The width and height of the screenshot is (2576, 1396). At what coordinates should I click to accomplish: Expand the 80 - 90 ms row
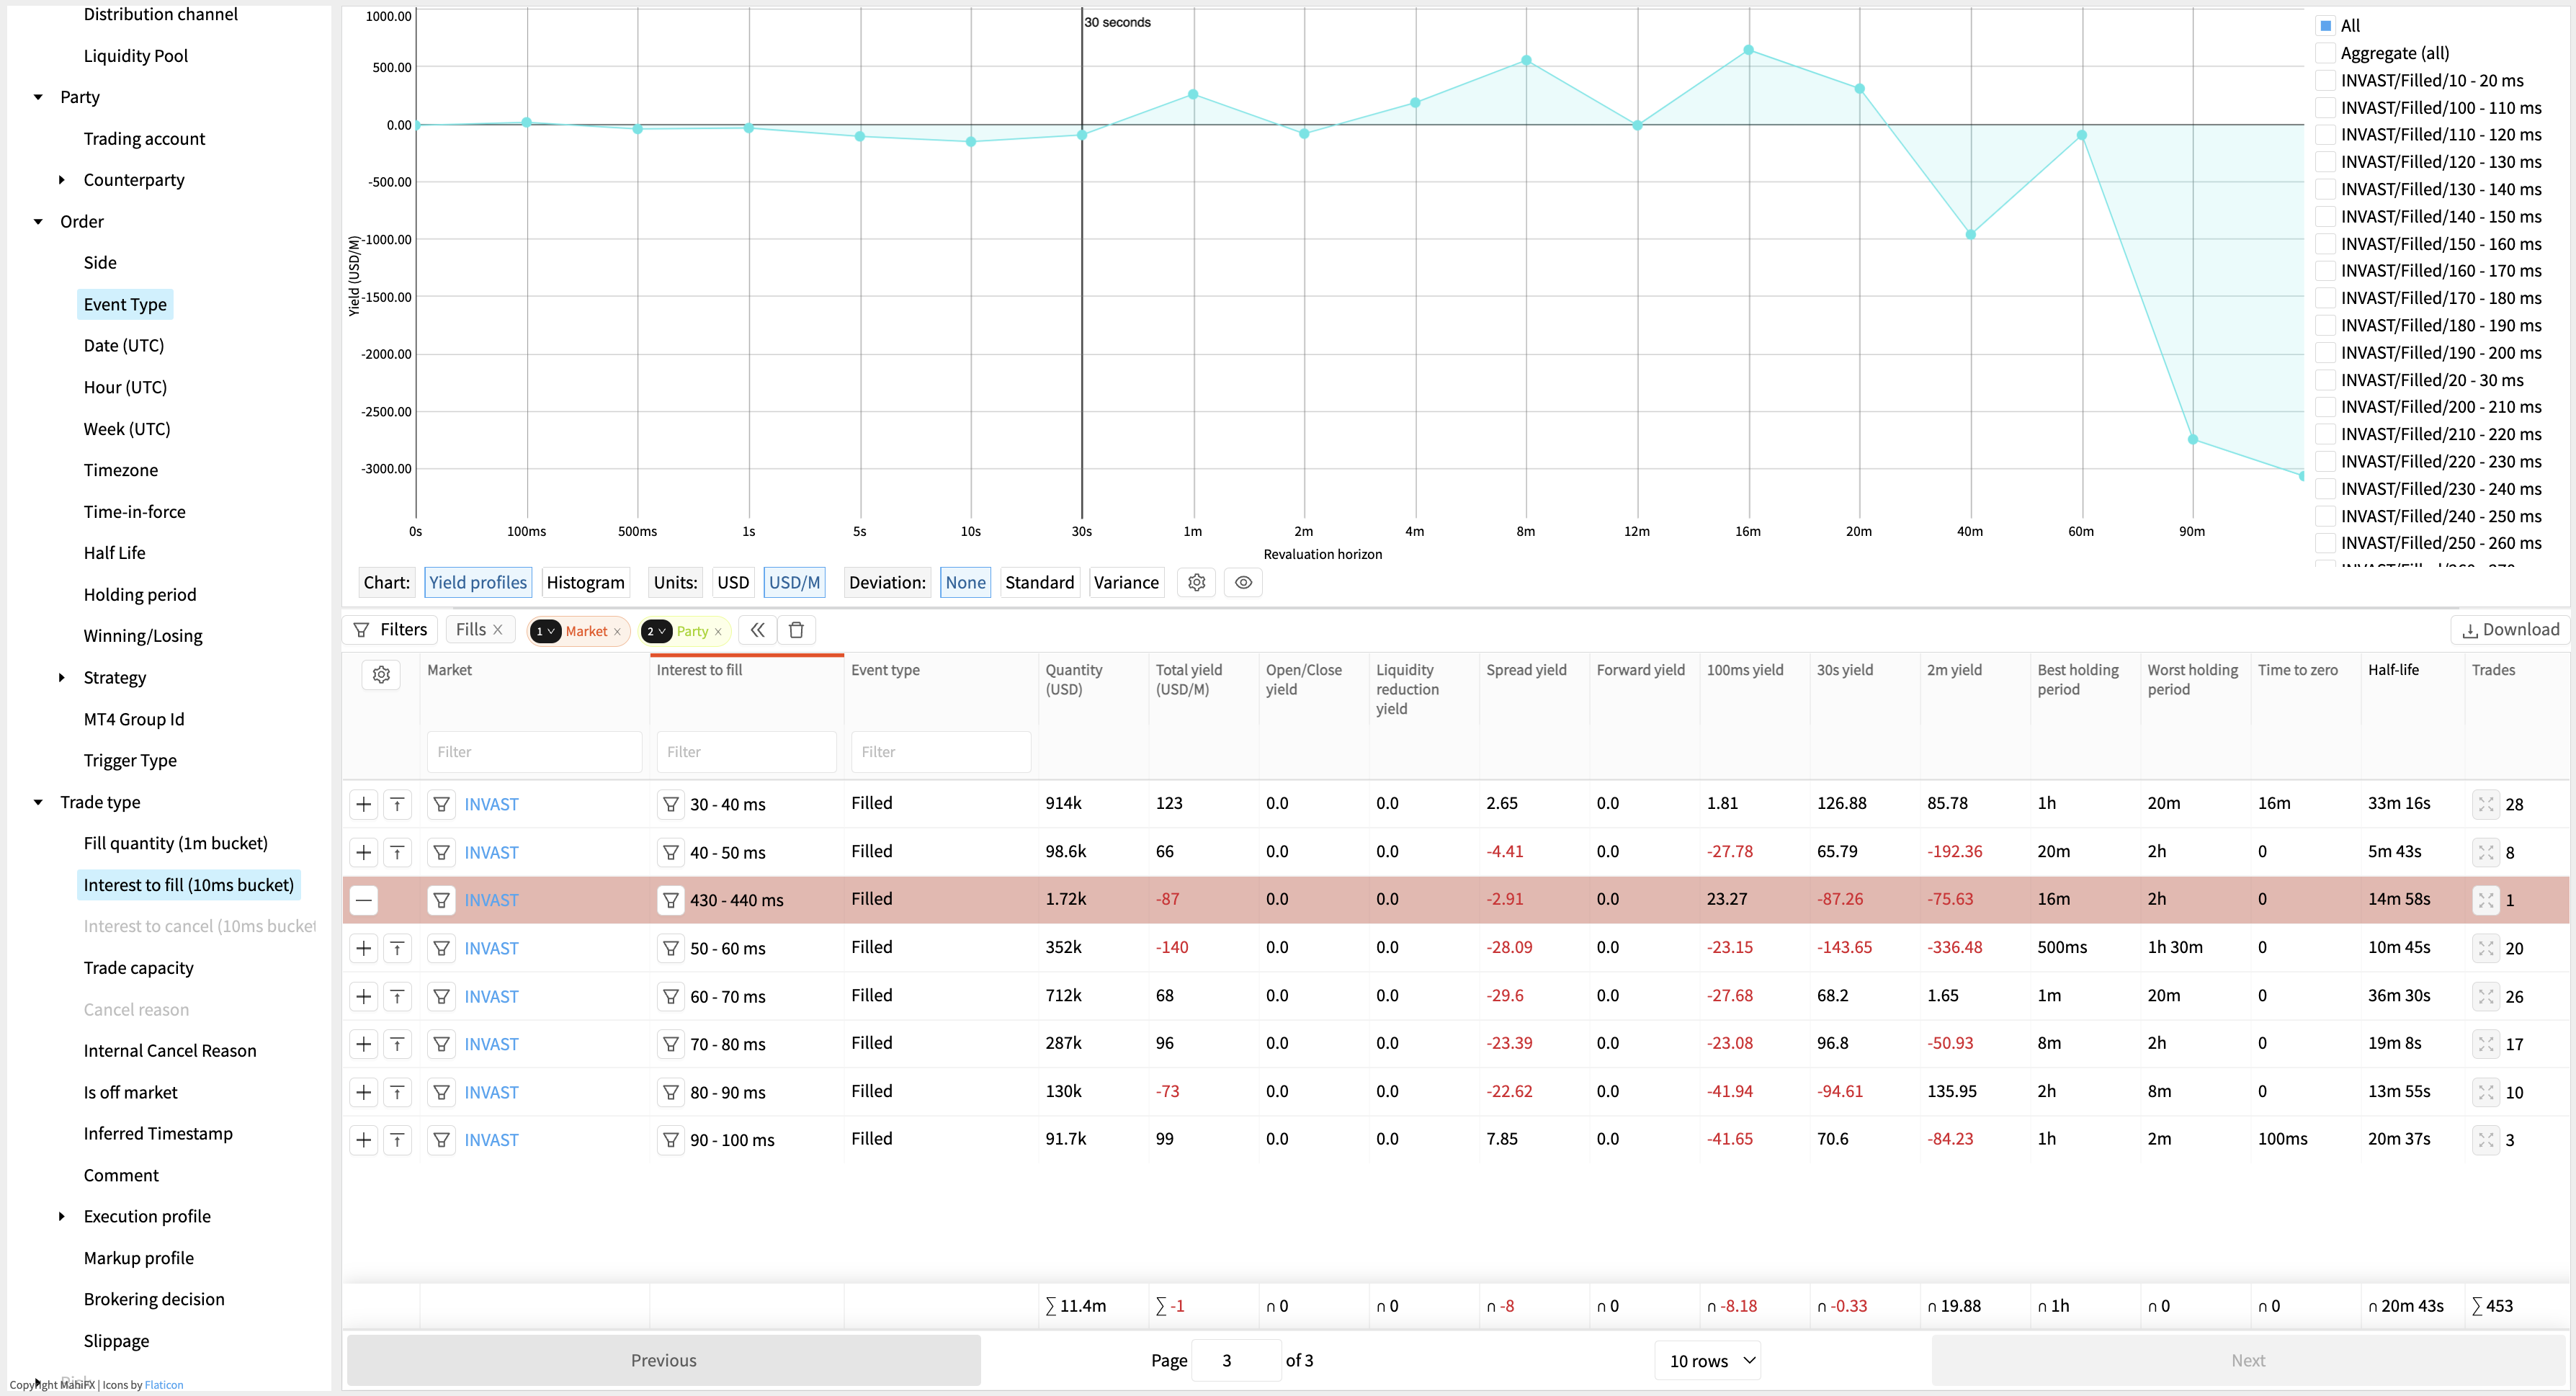pos(364,1092)
